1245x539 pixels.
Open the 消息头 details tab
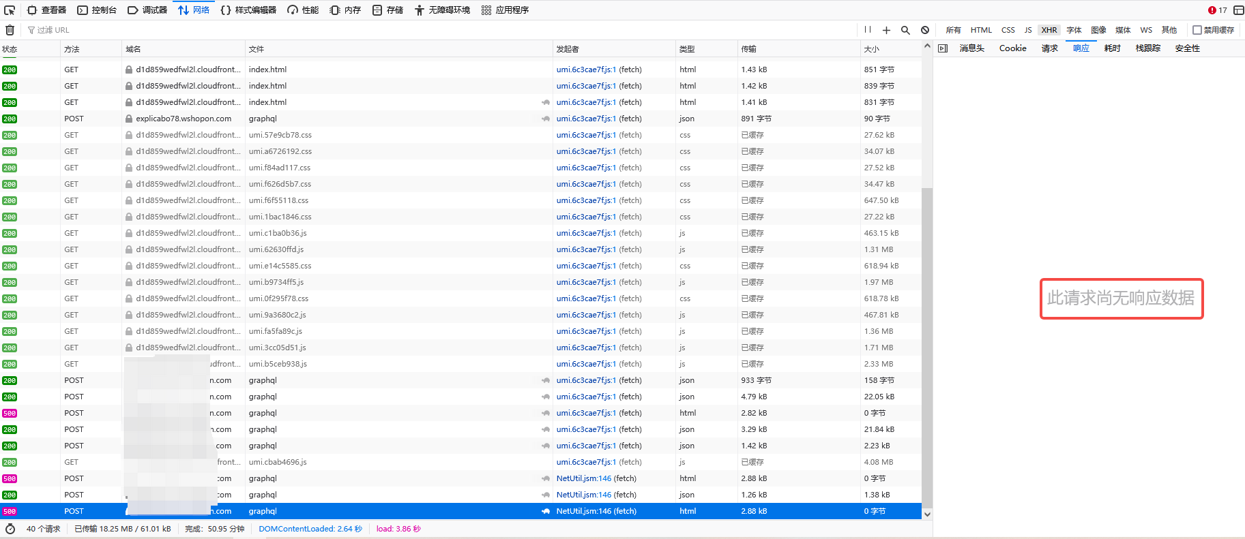(x=971, y=48)
